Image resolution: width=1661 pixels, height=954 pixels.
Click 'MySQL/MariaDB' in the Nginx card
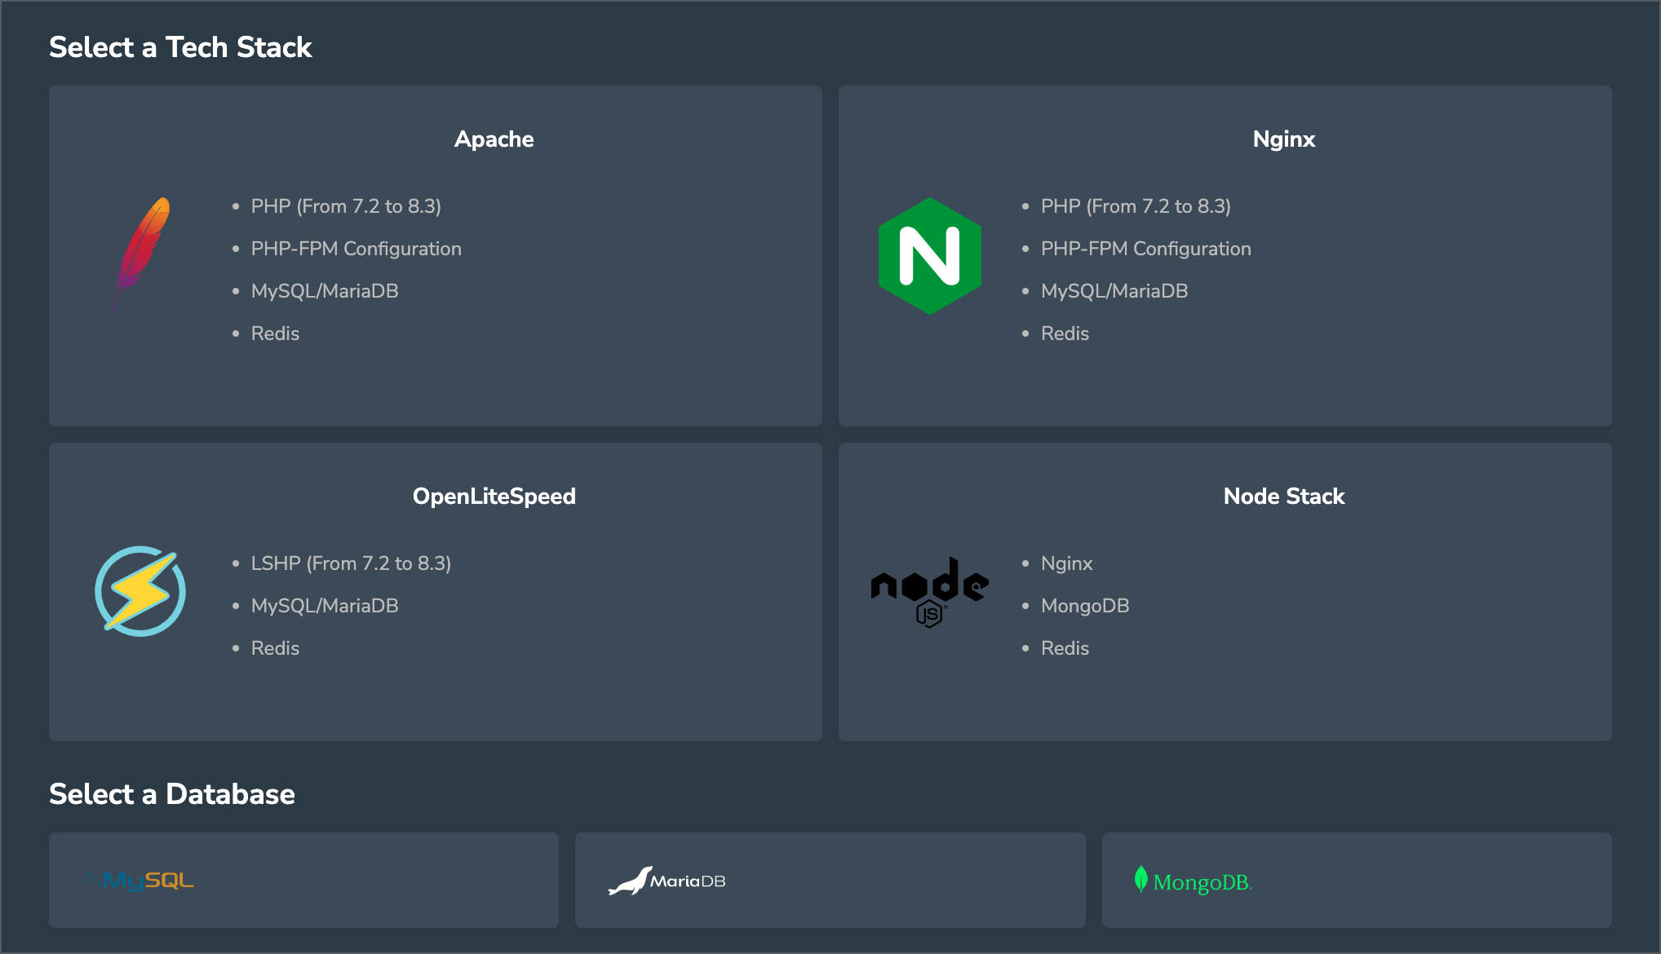coord(1114,291)
